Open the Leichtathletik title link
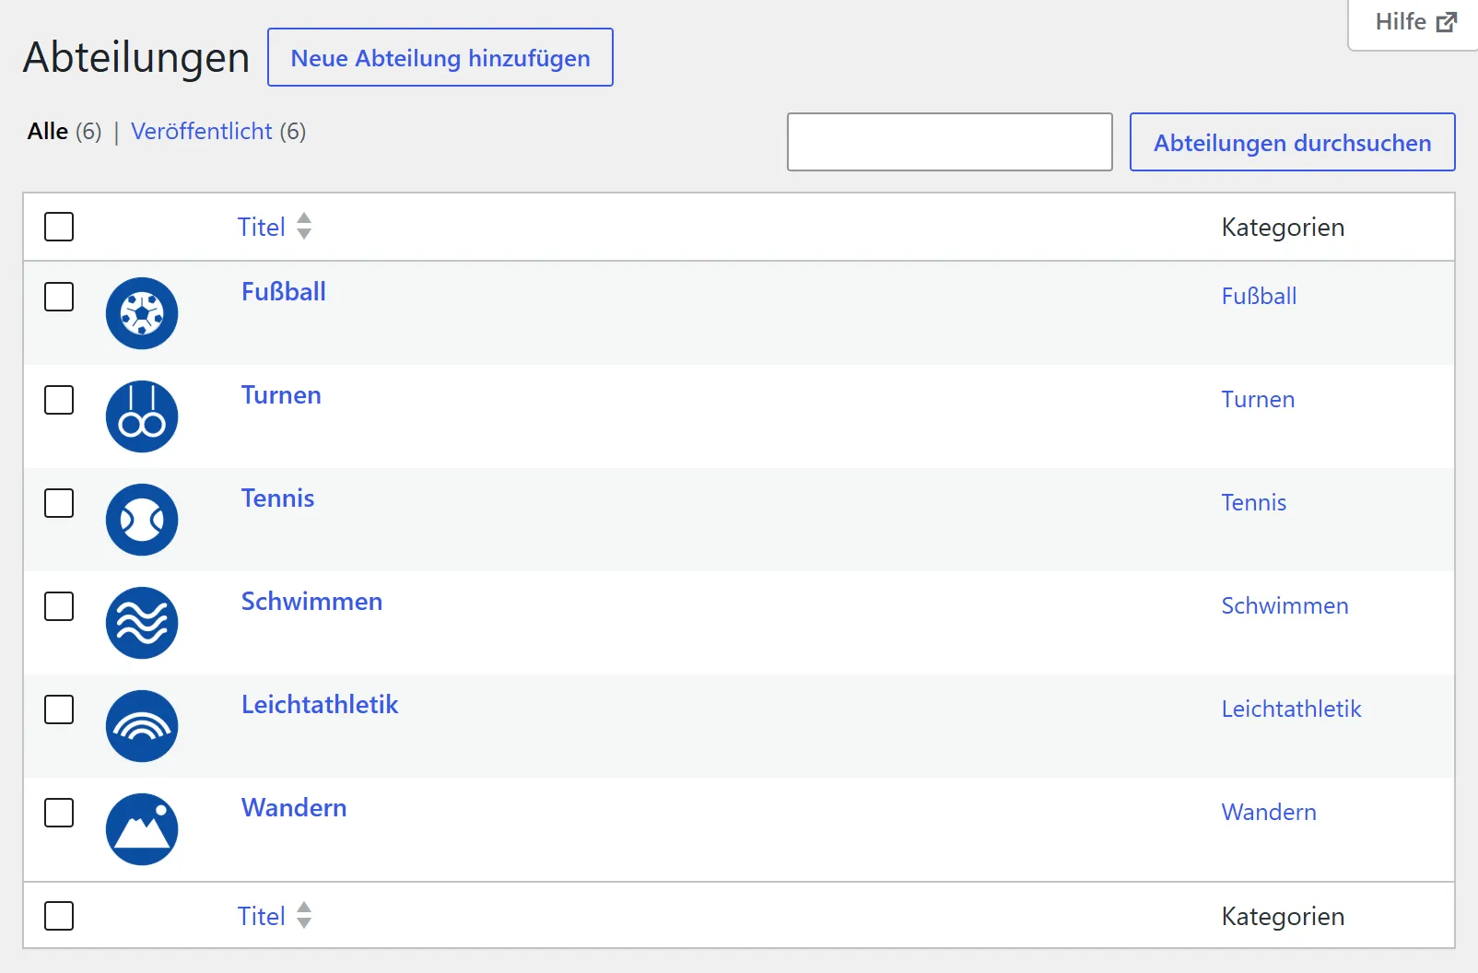 pos(320,705)
